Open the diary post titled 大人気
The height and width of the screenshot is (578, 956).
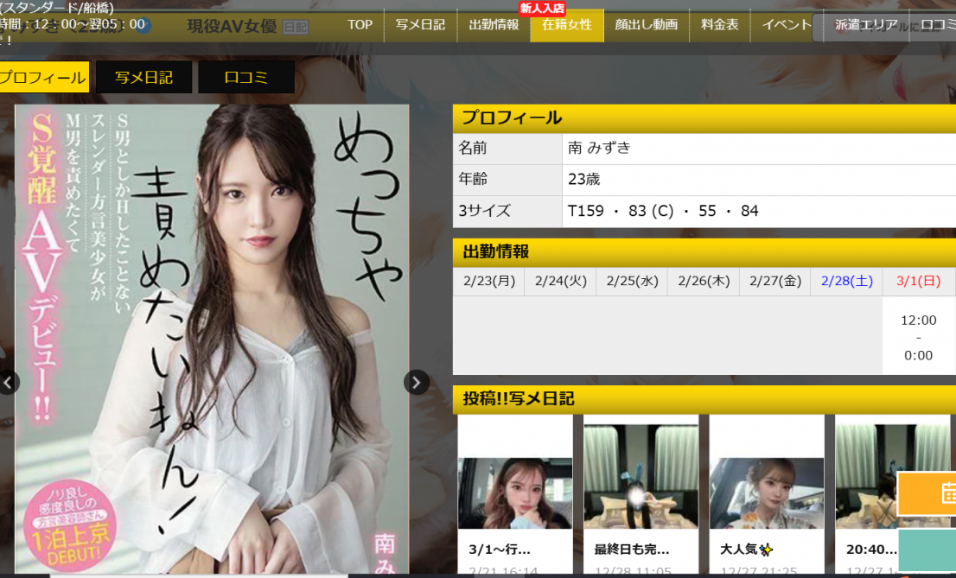(x=767, y=494)
